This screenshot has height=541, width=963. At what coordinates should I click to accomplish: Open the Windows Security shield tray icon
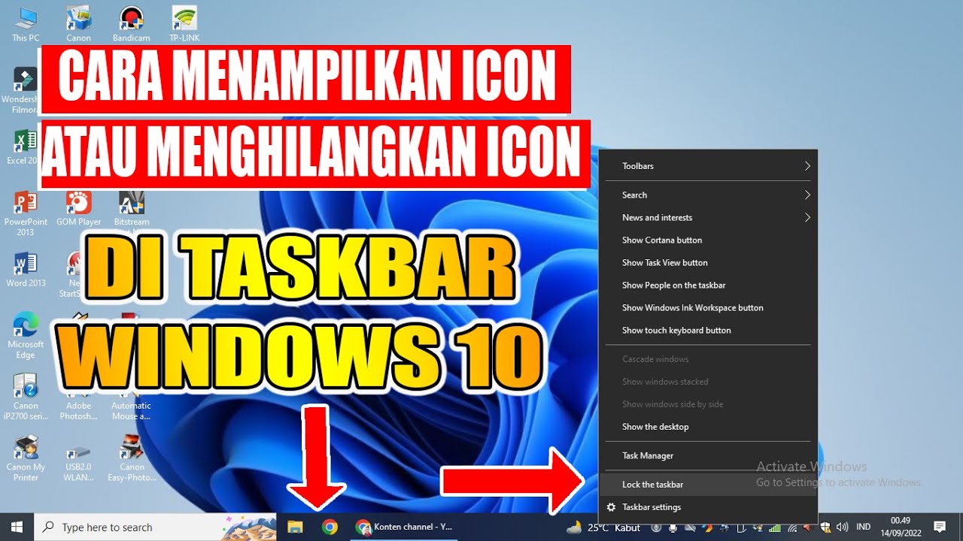tap(825, 527)
